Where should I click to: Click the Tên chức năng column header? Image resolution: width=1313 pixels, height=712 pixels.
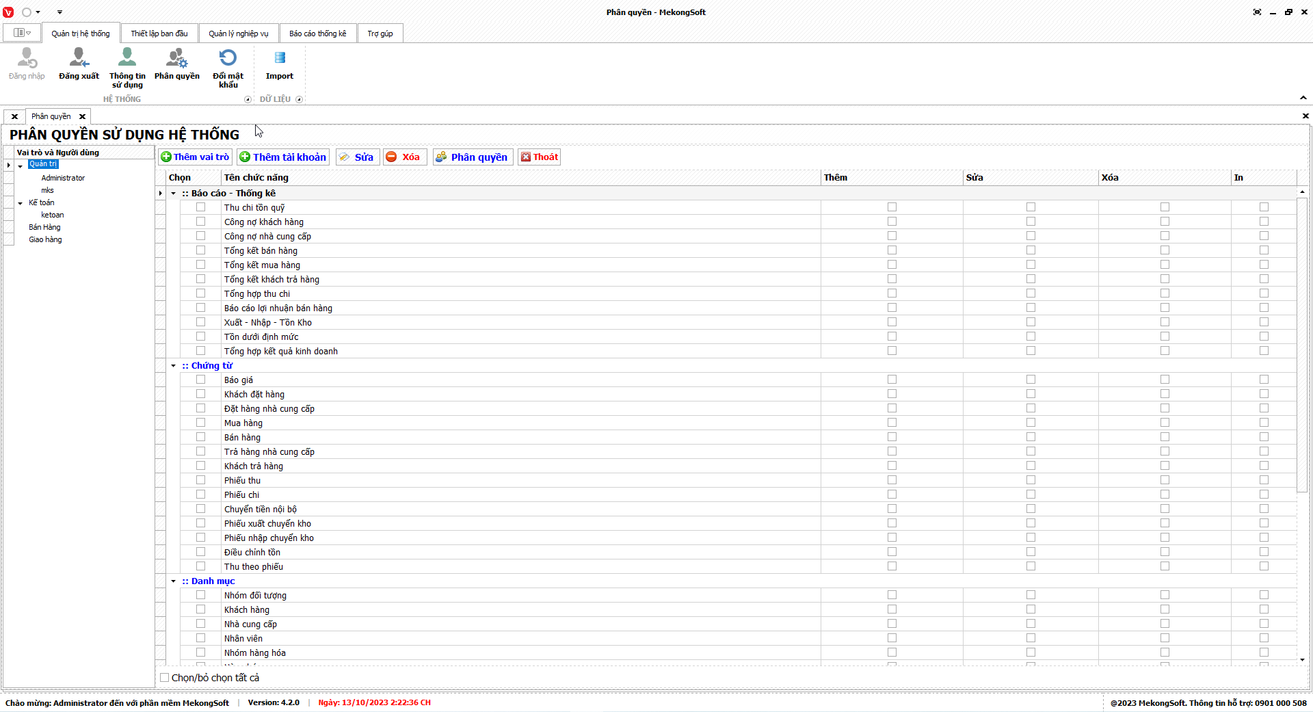coord(521,178)
